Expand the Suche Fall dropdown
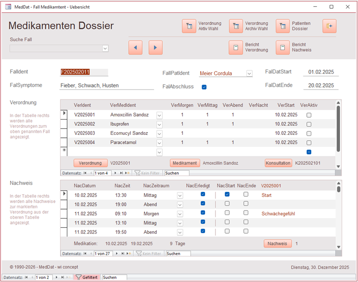Viewport: 358px width, 282px height. tap(105, 48)
